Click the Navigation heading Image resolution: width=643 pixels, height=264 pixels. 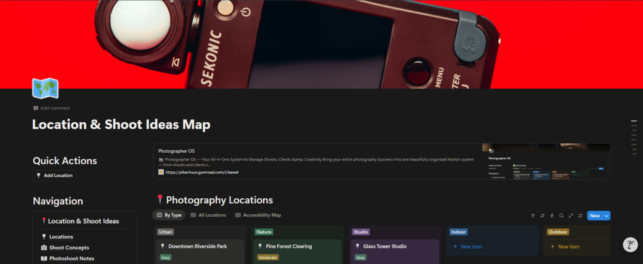[x=58, y=201]
